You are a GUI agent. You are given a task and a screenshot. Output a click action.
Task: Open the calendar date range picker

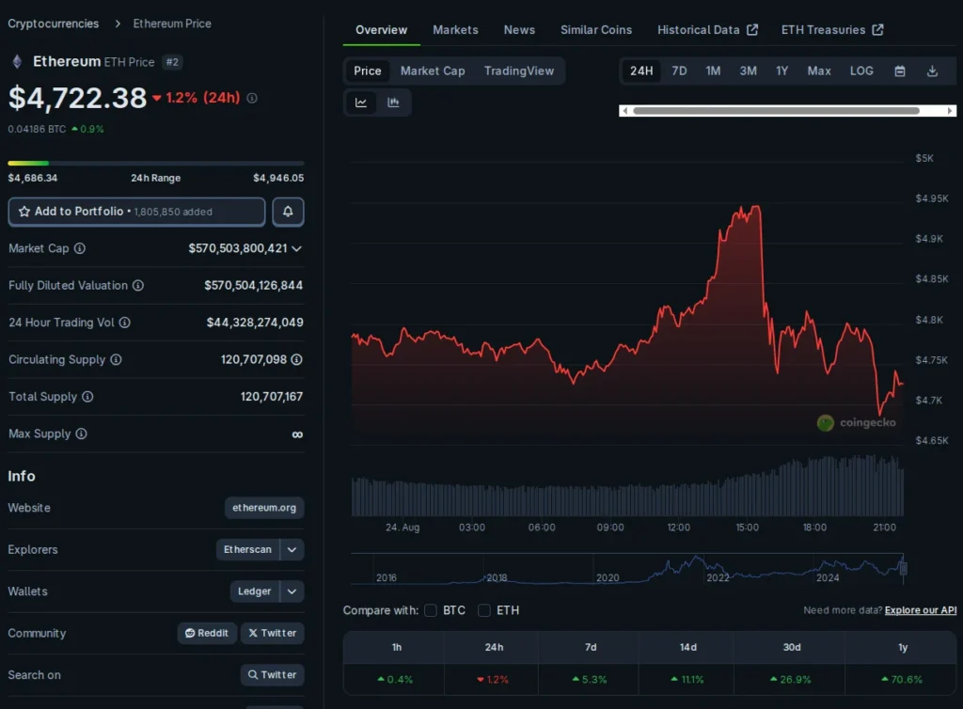pyautogui.click(x=900, y=71)
